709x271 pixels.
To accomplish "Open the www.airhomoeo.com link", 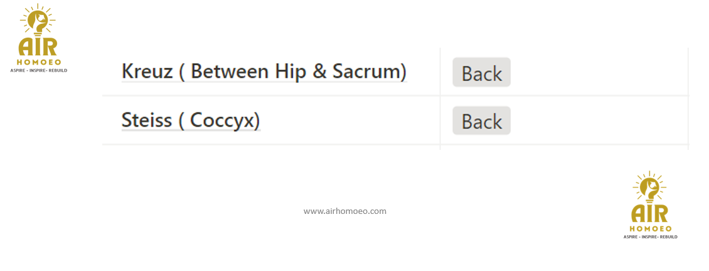I will [345, 211].
